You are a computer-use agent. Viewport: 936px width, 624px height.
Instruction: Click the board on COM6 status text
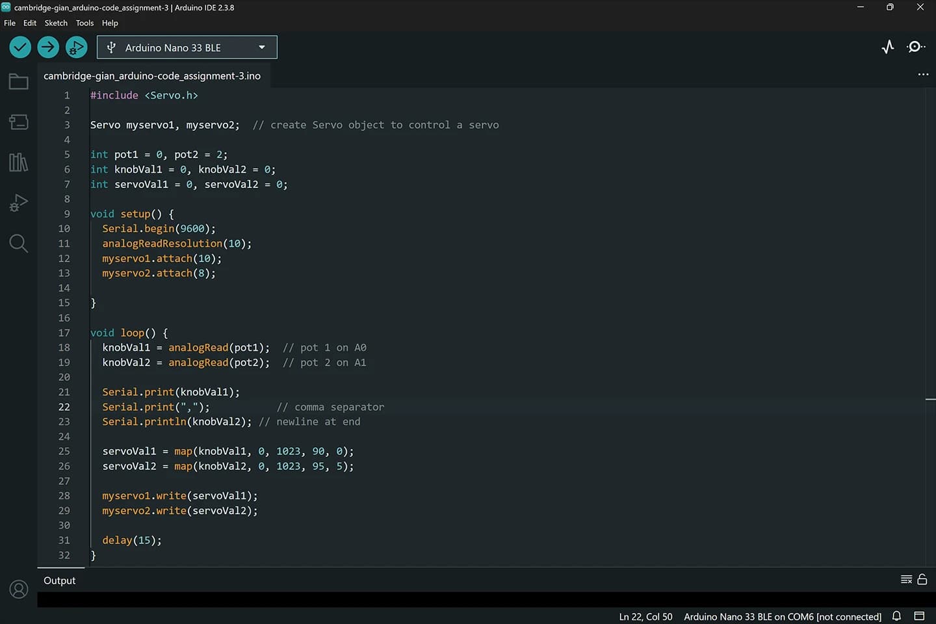click(x=783, y=616)
